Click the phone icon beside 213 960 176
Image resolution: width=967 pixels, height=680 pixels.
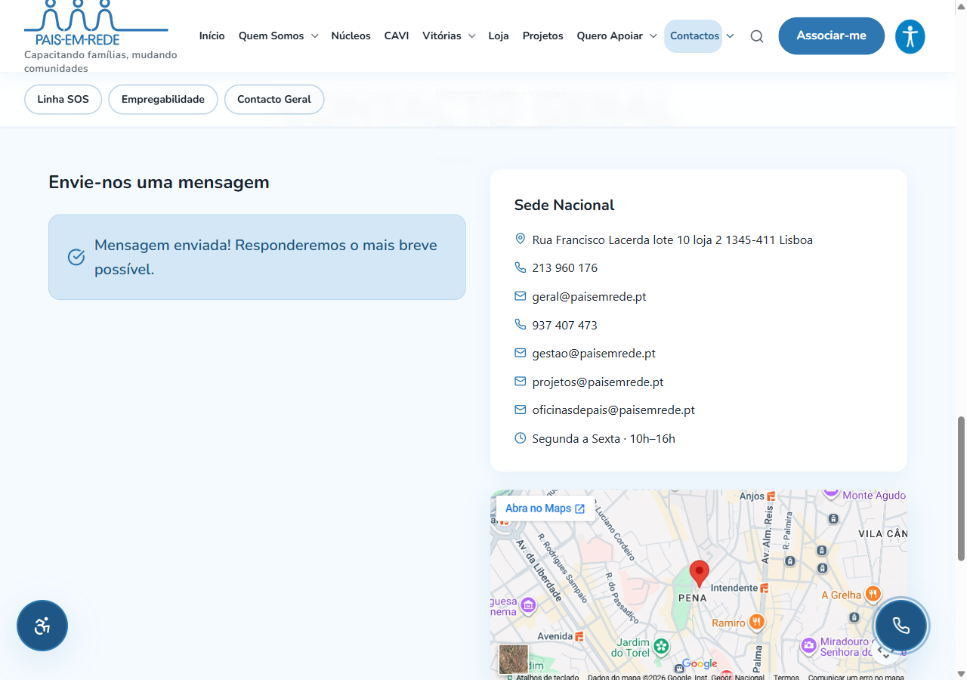click(520, 267)
